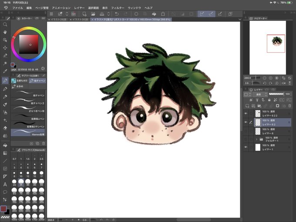Adjust layer opacity slider

tap(276, 94)
